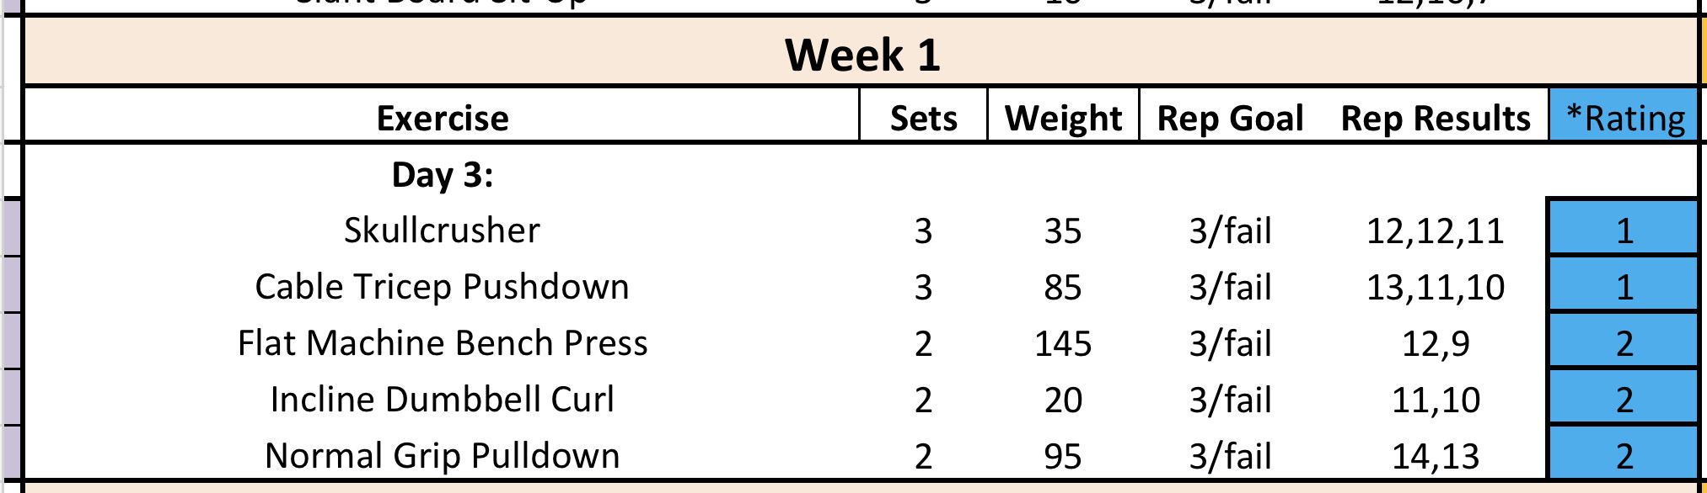The height and width of the screenshot is (493, 1707).
Task: Click rep results cell 14,13
Action: point(1435,456)
